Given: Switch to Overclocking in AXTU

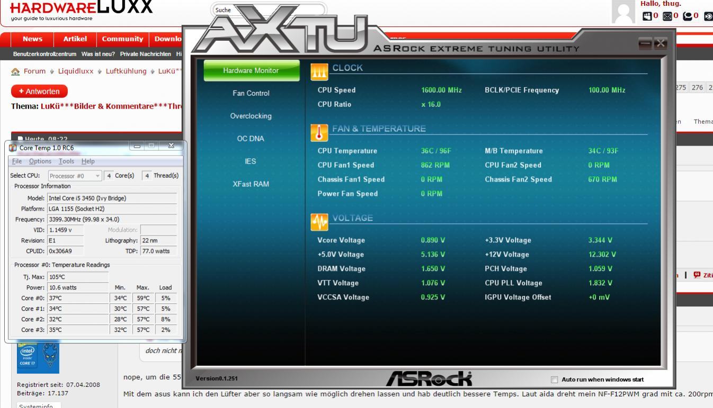Looking at the screenshot, I should [251, 116].
